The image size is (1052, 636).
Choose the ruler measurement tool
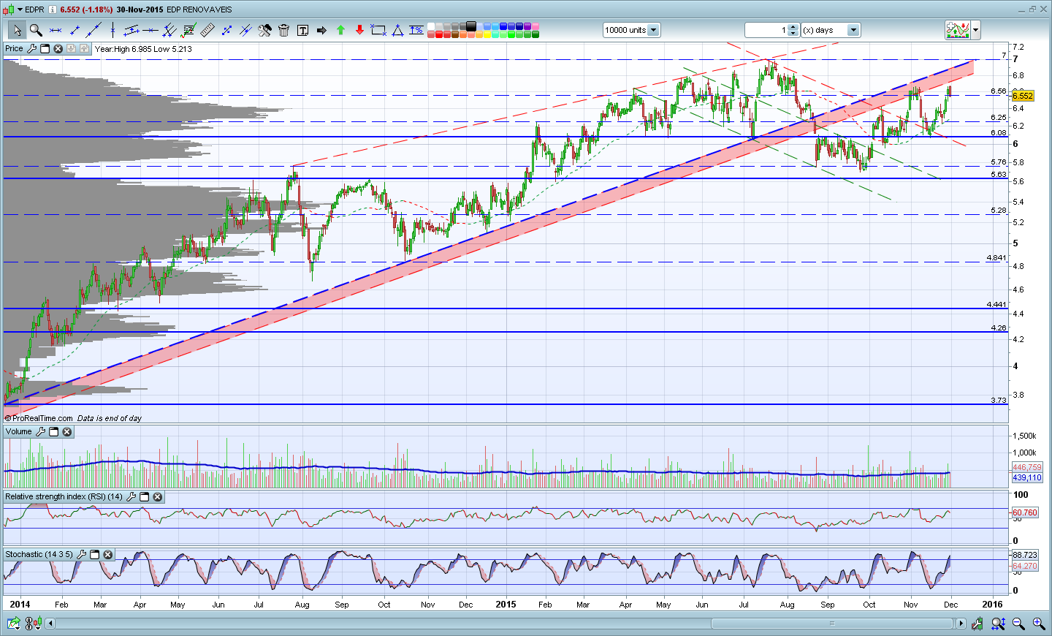(x=207, y=30)
